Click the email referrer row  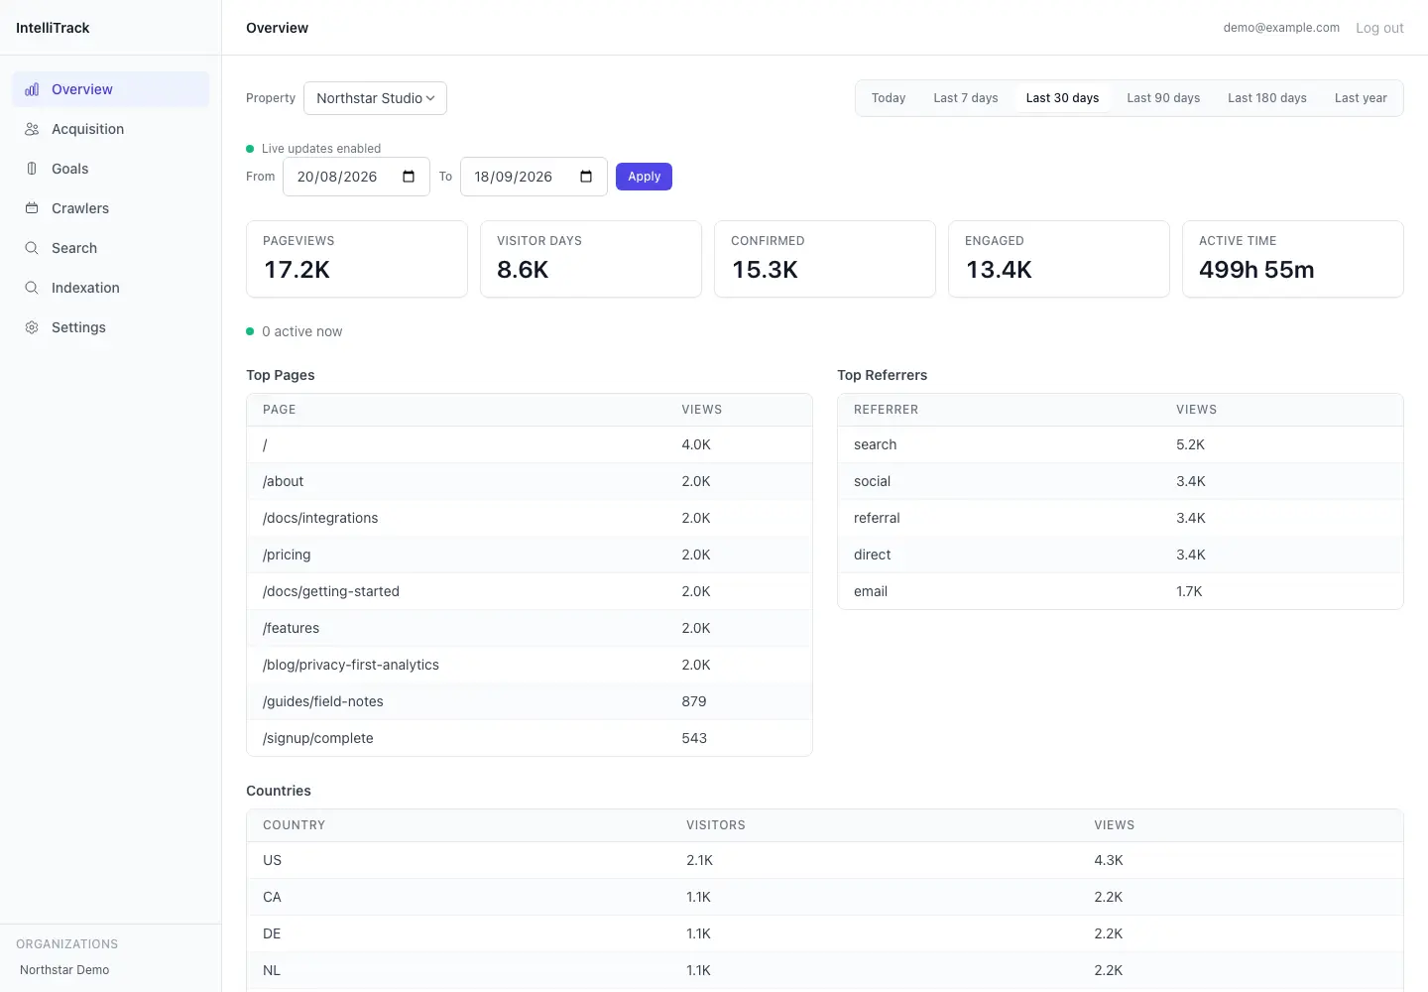tap(1121, 591)
